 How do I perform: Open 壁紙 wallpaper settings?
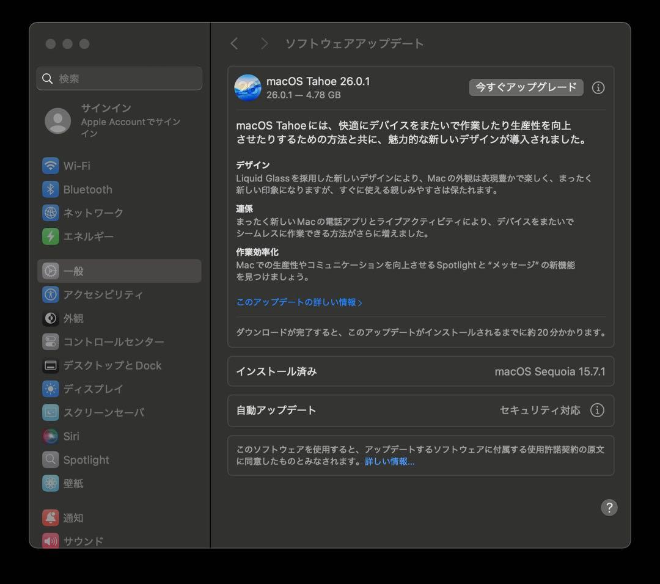73,483
